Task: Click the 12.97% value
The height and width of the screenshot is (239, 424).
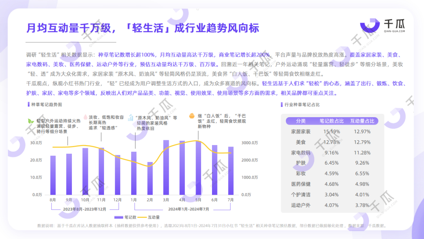Action: point(362,132)
